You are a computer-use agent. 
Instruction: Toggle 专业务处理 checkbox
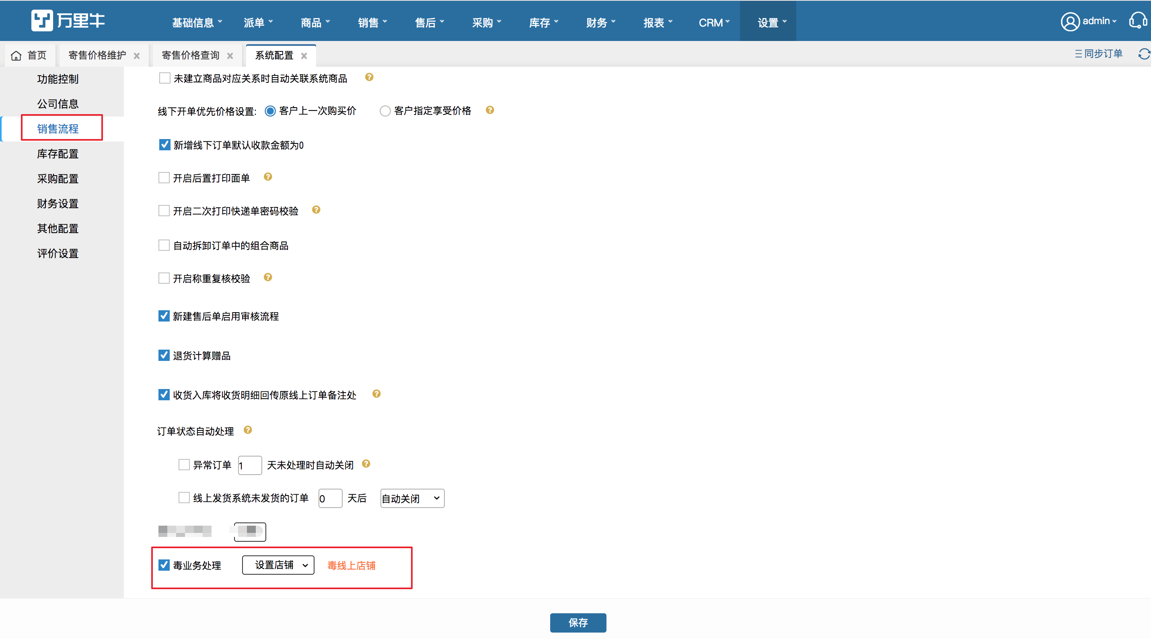(164, 565)
